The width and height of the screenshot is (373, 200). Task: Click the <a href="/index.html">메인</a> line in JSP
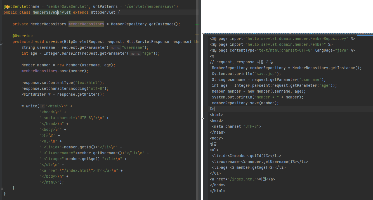(x=242, y=179)
